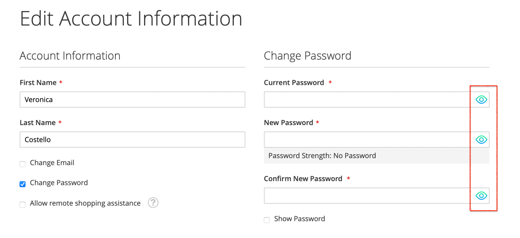
Task: Click the "Edit Account Information" page title
Action: 131,19
